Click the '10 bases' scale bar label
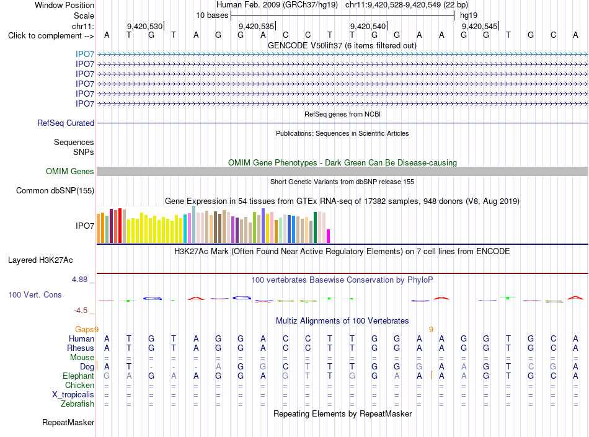This screenshot has height=437, width=589. click(212, 15)
